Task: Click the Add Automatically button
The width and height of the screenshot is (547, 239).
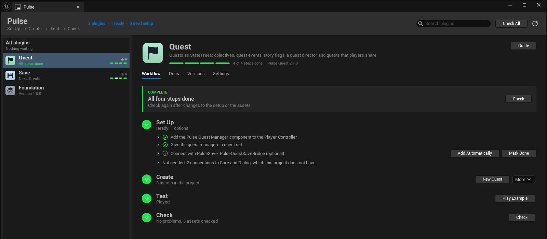Action: 475,153
